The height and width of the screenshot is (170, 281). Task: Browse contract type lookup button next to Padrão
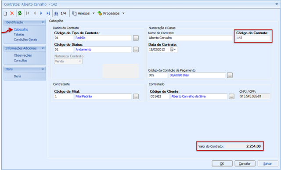click(x=136, y=38)
